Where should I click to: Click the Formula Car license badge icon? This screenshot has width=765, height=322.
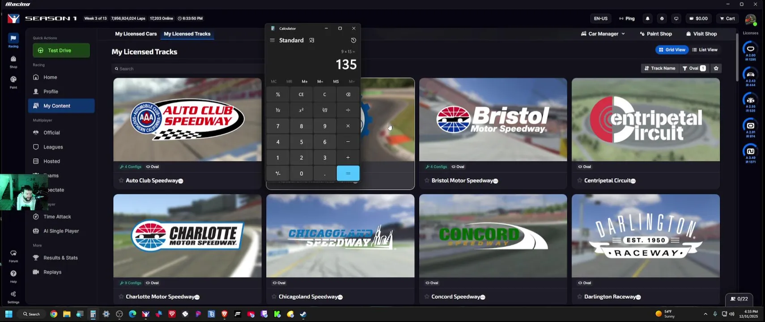point(751,100)
